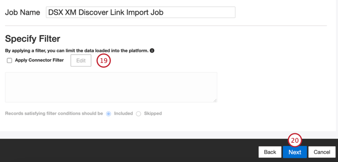Open the filter editor with Edit button
Viewport: 338px width, 162px height.
click(x=81, y=61)
